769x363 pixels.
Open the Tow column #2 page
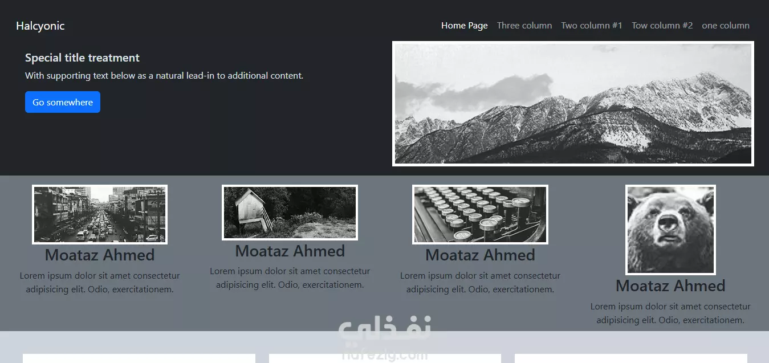point(662,26)
